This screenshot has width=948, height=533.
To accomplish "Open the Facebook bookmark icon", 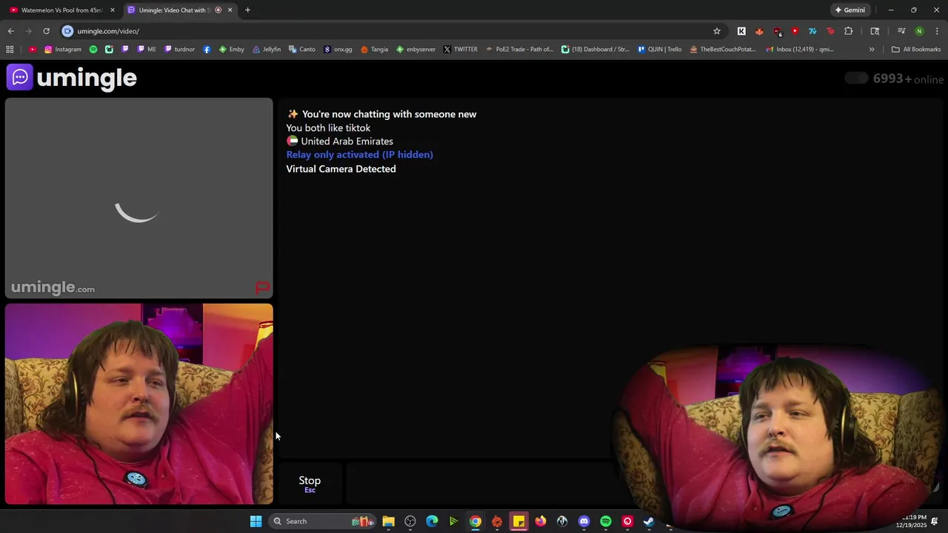I will pos(207,50).
